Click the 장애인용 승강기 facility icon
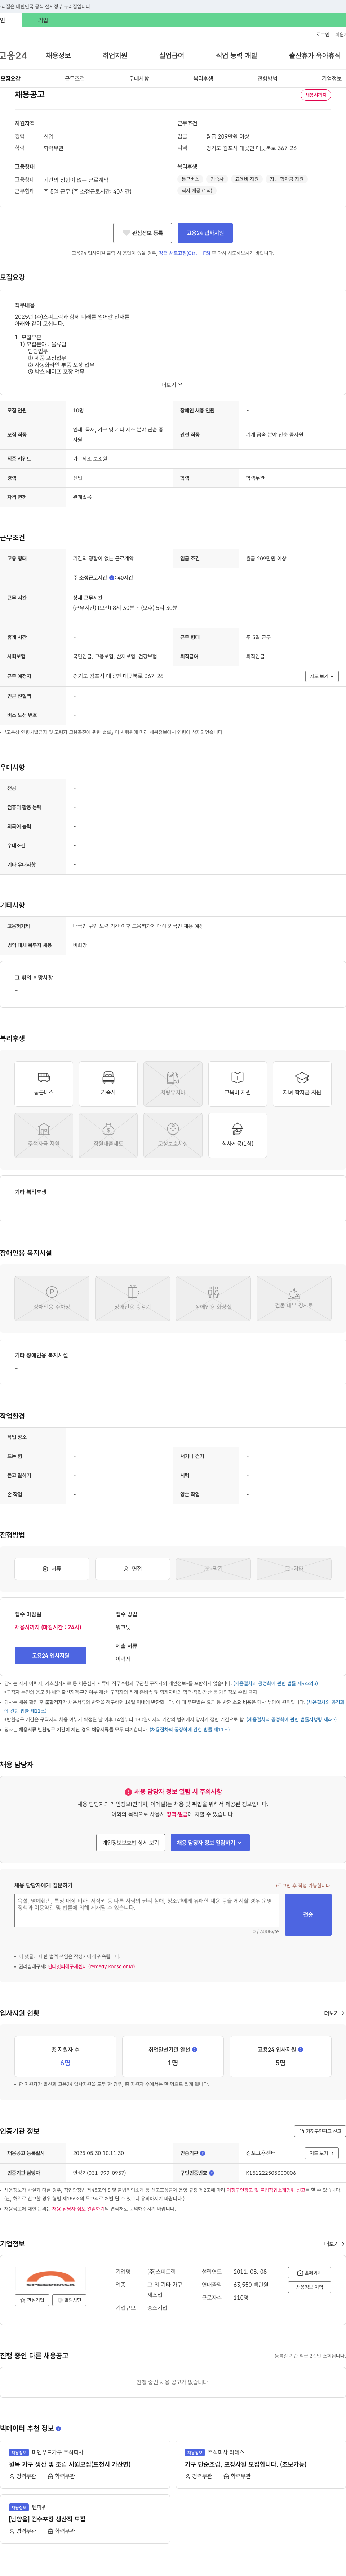The height and width of the screenshot is (2576, 346). pyautogui.click(x=133, y=1298)
